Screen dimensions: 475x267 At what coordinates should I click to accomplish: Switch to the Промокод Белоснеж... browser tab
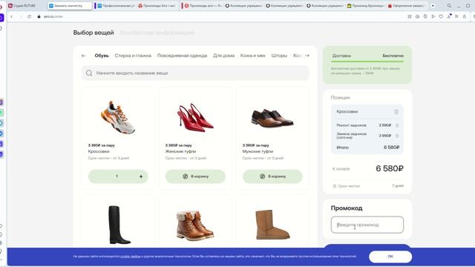pyautogui.click(x=366, y=6)
